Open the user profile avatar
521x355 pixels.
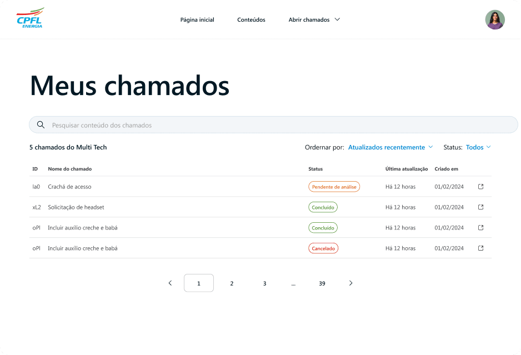point(495,19)
